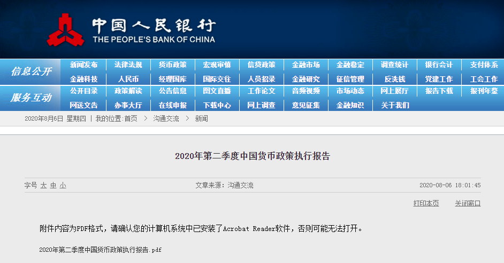Open 工会工作 menu item
This screenshot has height=263, width=504.
pyautogui.click(x=484, y=79)
